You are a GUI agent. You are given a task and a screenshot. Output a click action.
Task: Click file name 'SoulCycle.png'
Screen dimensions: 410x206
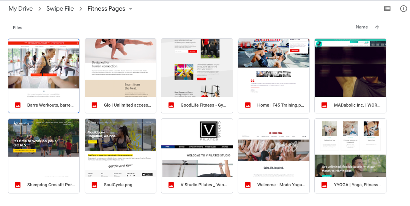tap(118, 185)
